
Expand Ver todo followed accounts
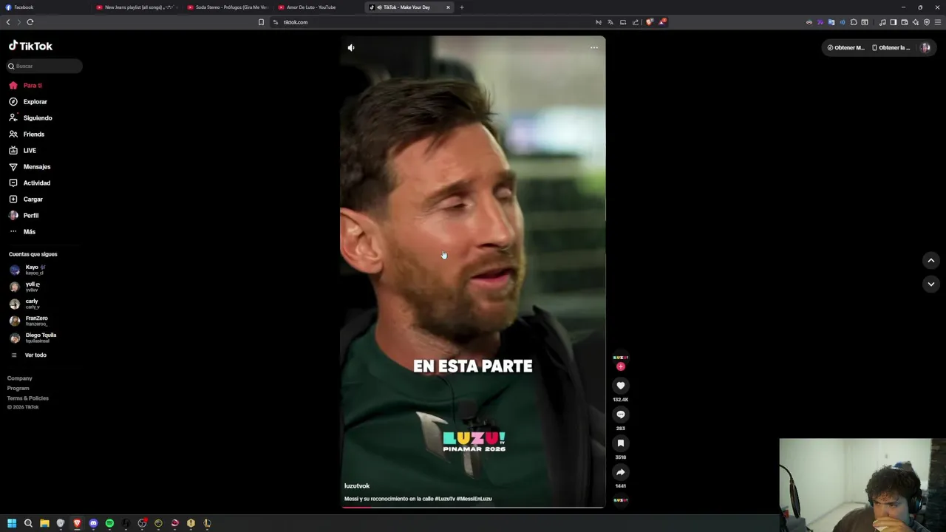pos(35,355)
